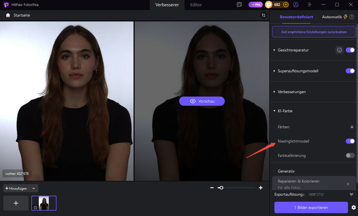Screen dimensions: 358x216
Task: Zoom out with the minus icon
Action: tap(212, 188)
